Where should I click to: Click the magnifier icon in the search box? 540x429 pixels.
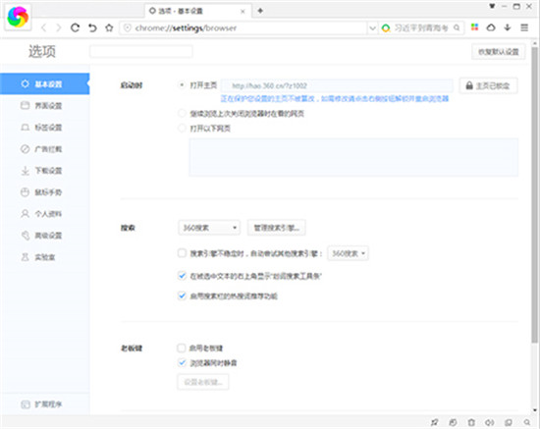pyautogui.click(x=457, y=27)
